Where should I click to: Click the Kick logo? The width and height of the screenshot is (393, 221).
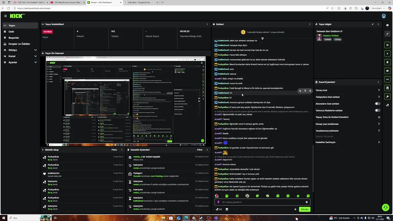point(17,16)
